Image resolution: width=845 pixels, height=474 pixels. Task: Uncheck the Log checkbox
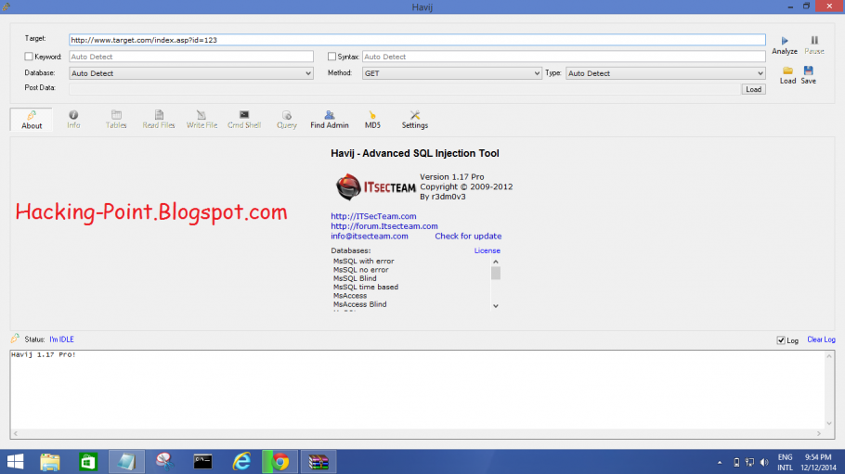coord(781,340)
